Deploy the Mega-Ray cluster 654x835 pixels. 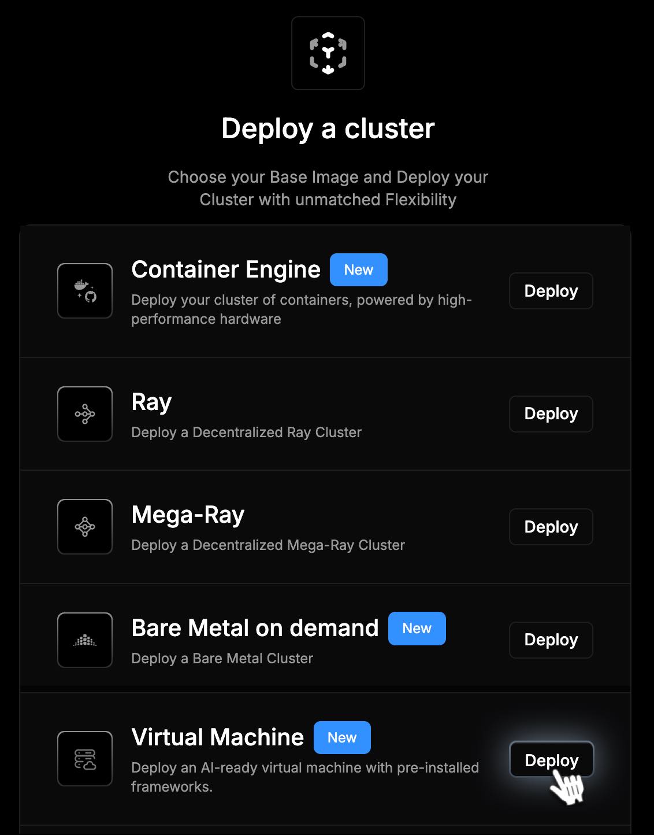(551, 527)
